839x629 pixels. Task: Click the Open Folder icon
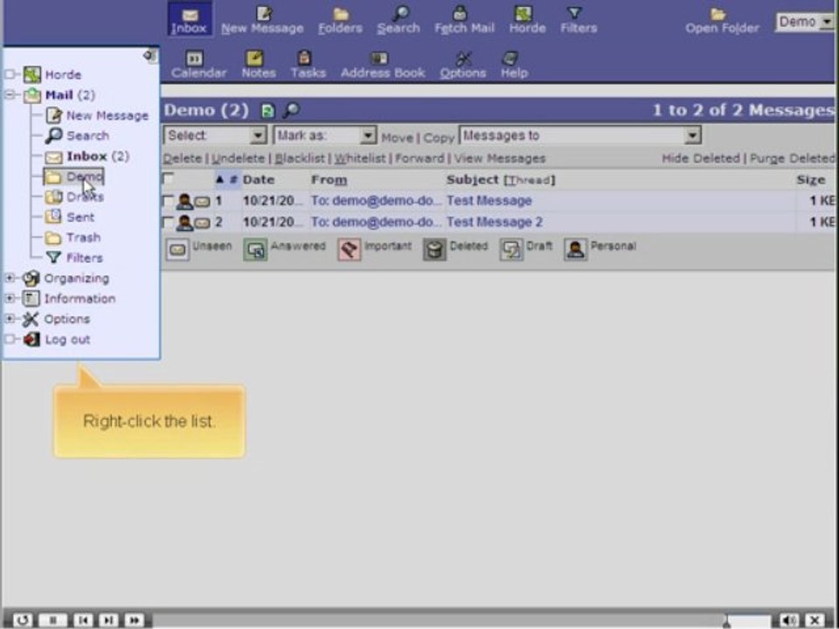718,15
